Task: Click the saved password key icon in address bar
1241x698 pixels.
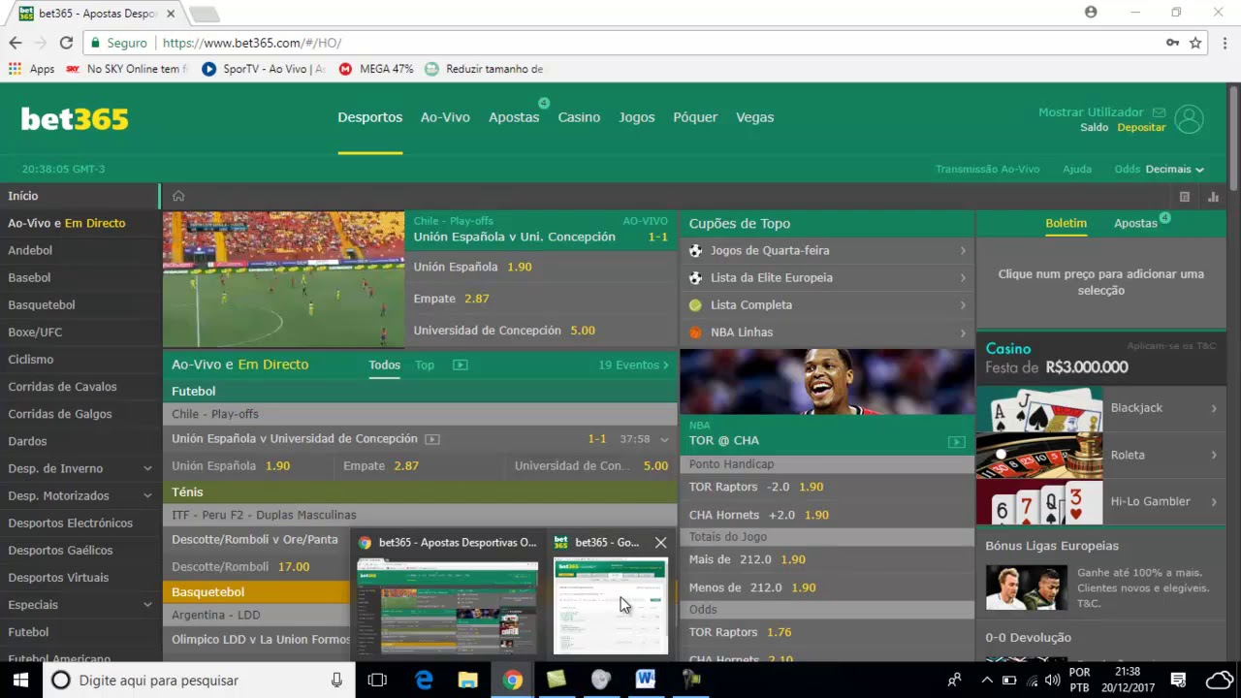Action: (x=1172, y=43)
